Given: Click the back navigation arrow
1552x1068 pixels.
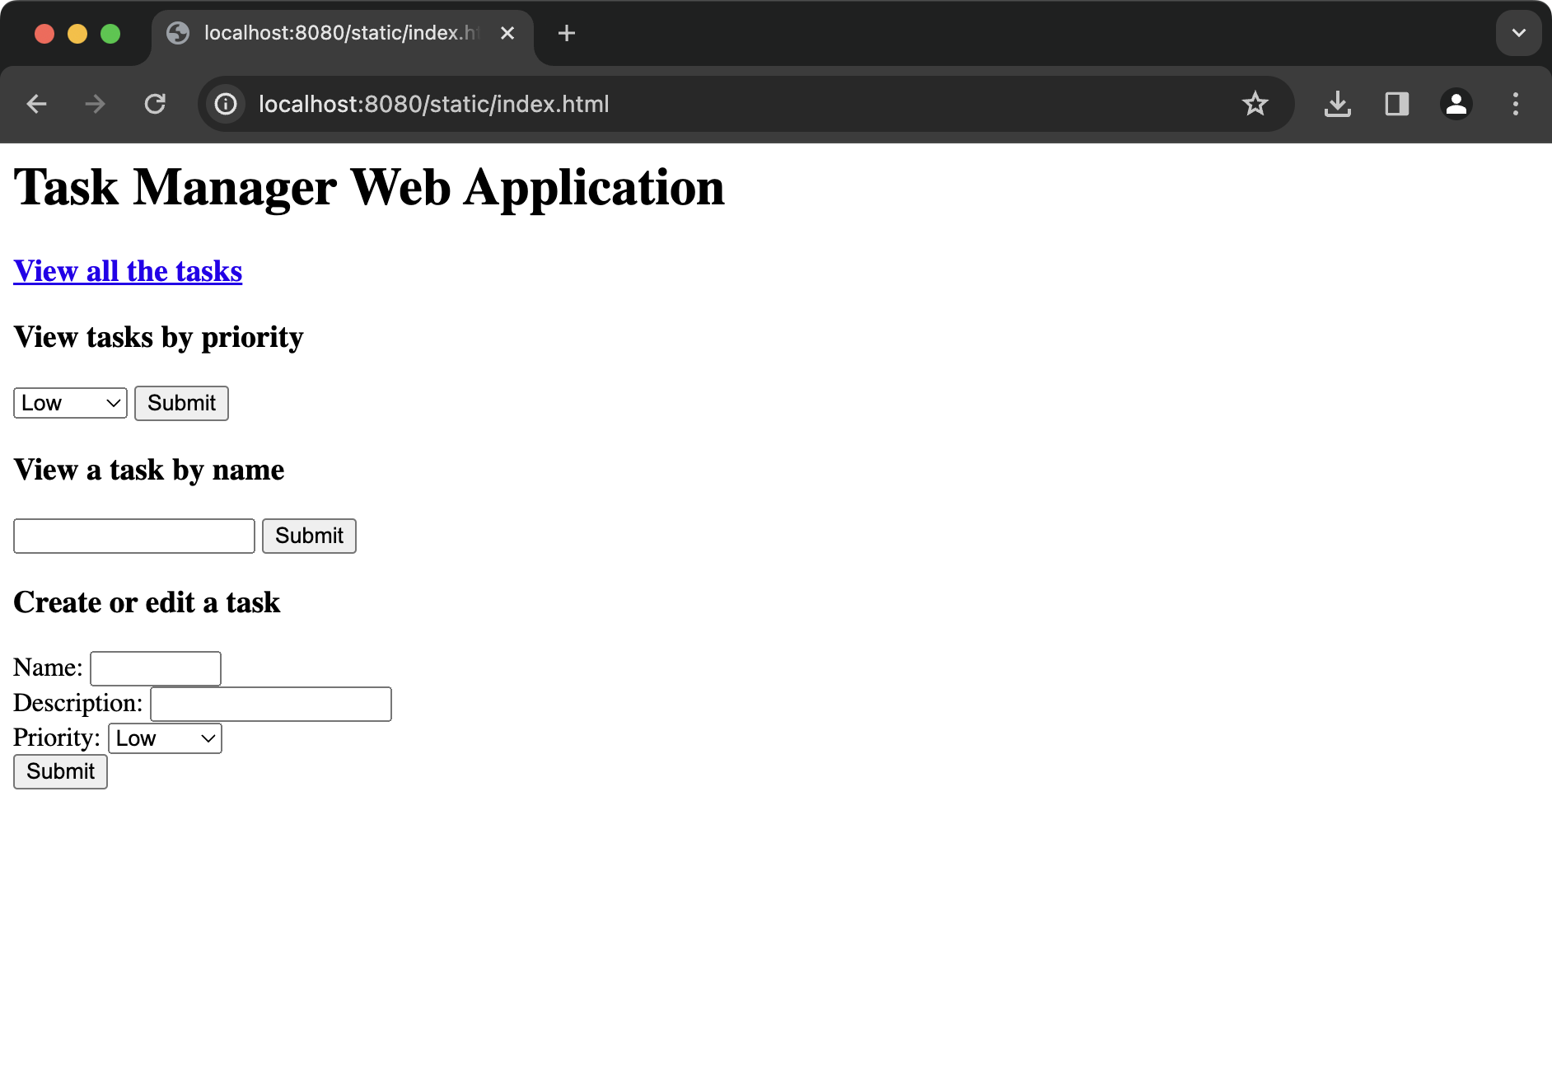Looking at the screenshot, I should click(36, 104).
